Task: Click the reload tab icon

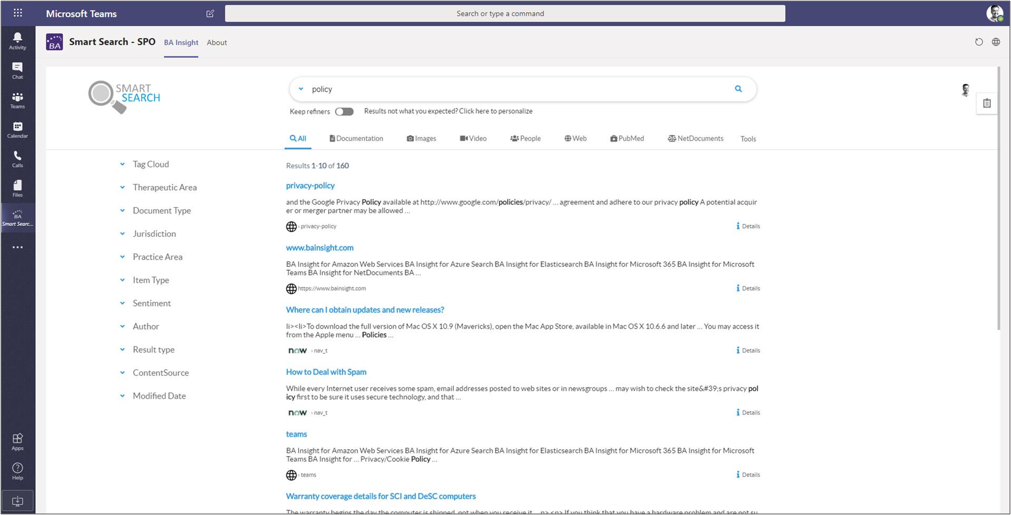Action: (978, 42)
